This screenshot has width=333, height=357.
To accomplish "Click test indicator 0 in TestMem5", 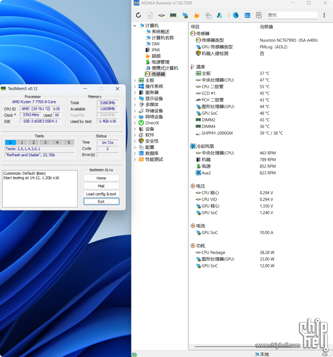I will pos(10,142).
